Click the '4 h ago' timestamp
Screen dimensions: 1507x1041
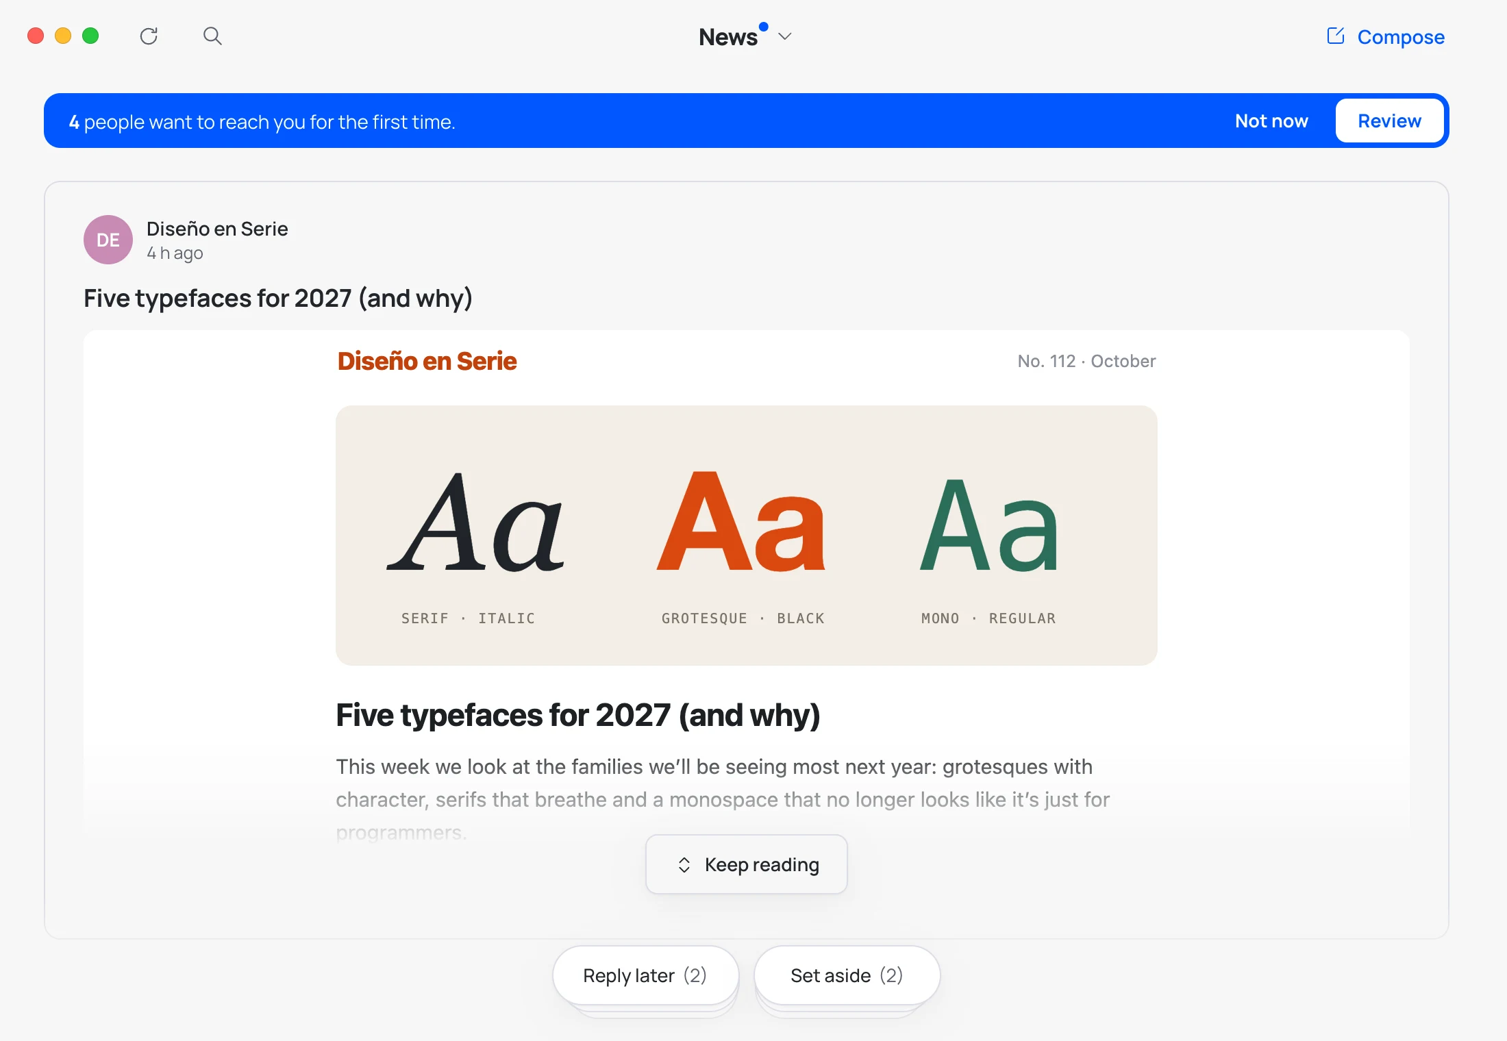click(x=175, y=253)
